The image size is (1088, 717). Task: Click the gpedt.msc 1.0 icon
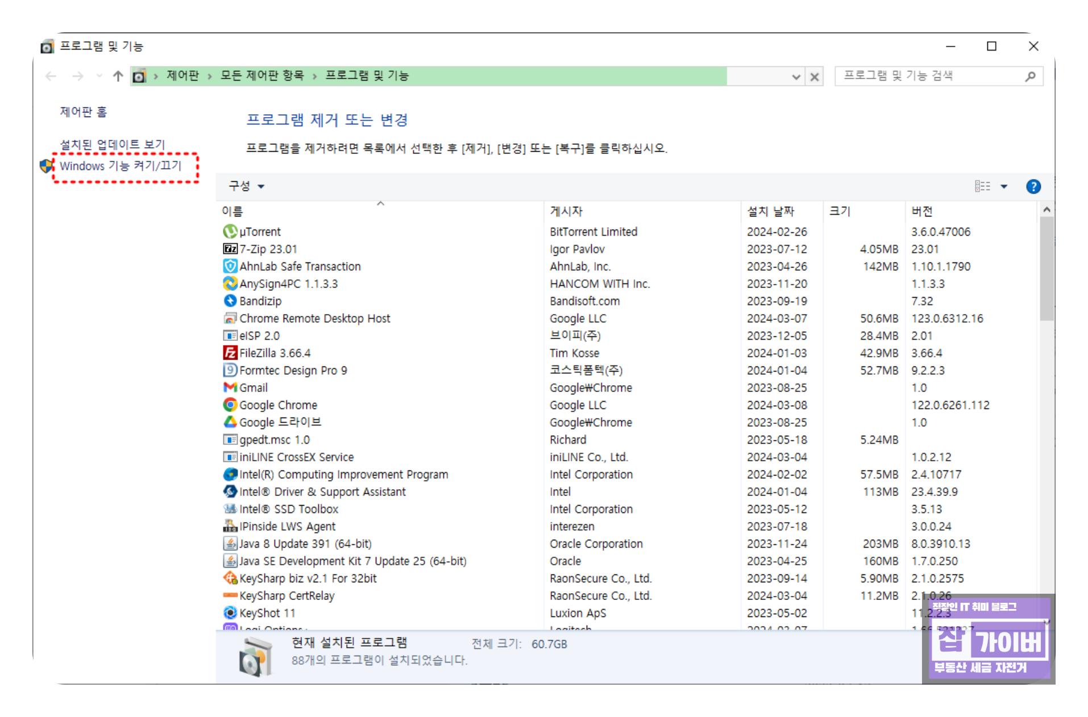[x=230, y=439]
